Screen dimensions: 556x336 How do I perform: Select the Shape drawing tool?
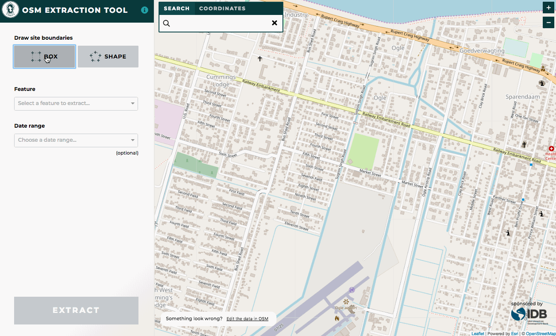[108, 56]
